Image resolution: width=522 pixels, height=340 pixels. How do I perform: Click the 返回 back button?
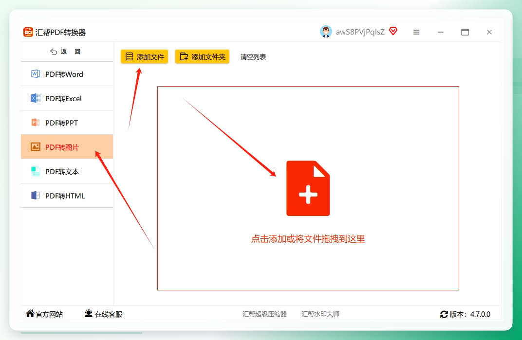tap(66, 52)
